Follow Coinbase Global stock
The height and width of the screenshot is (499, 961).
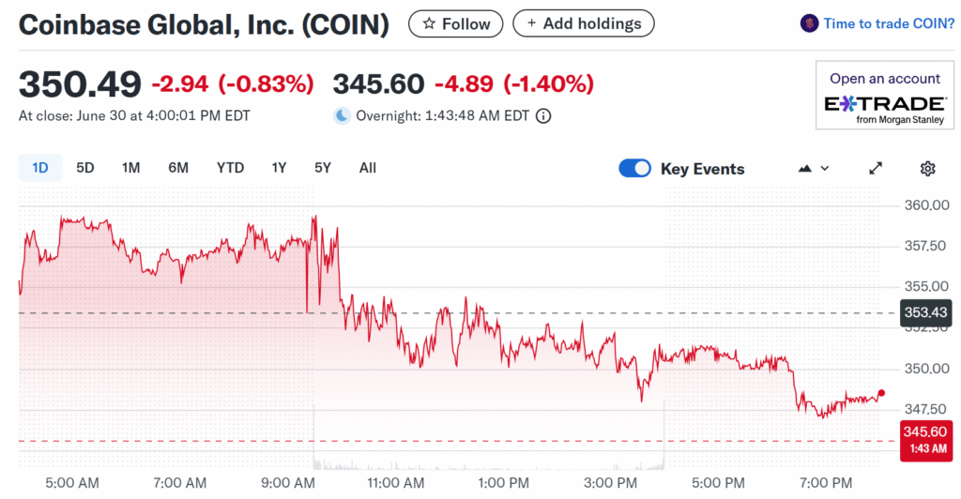point(456,23)
